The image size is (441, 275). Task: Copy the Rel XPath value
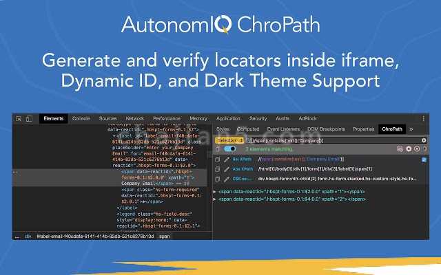218,159
